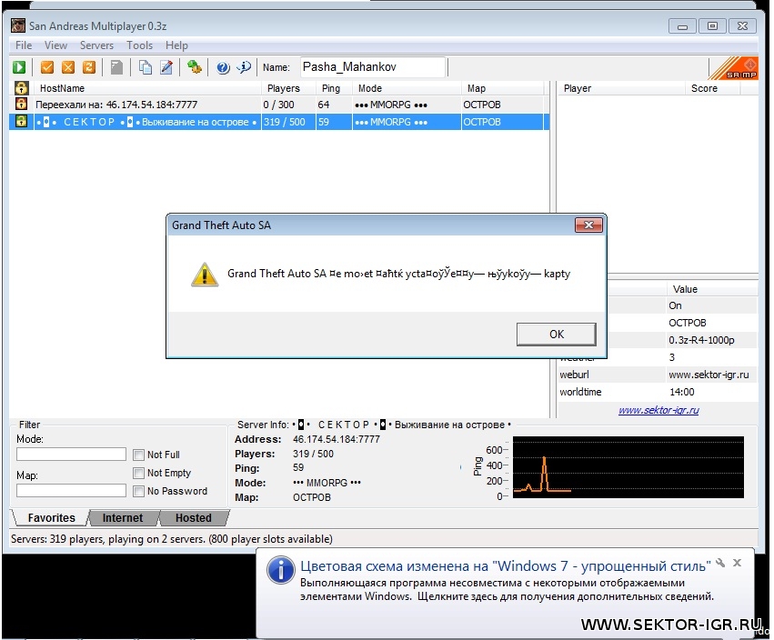Enable the Not Full filter checkbox
This screenshot has width=774, height=640.
[x=139, y=455]
